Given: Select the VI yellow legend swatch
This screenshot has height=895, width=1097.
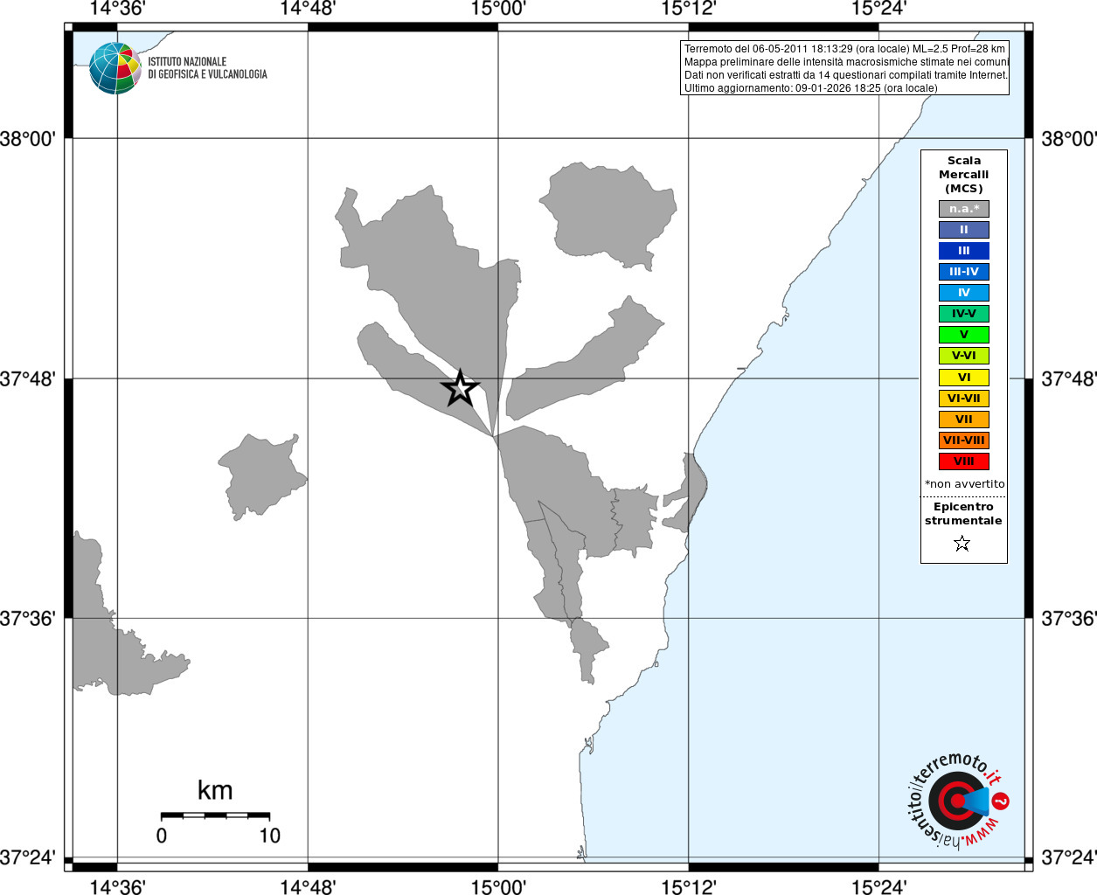Looking at the screenshot, I should pos(964,378).
